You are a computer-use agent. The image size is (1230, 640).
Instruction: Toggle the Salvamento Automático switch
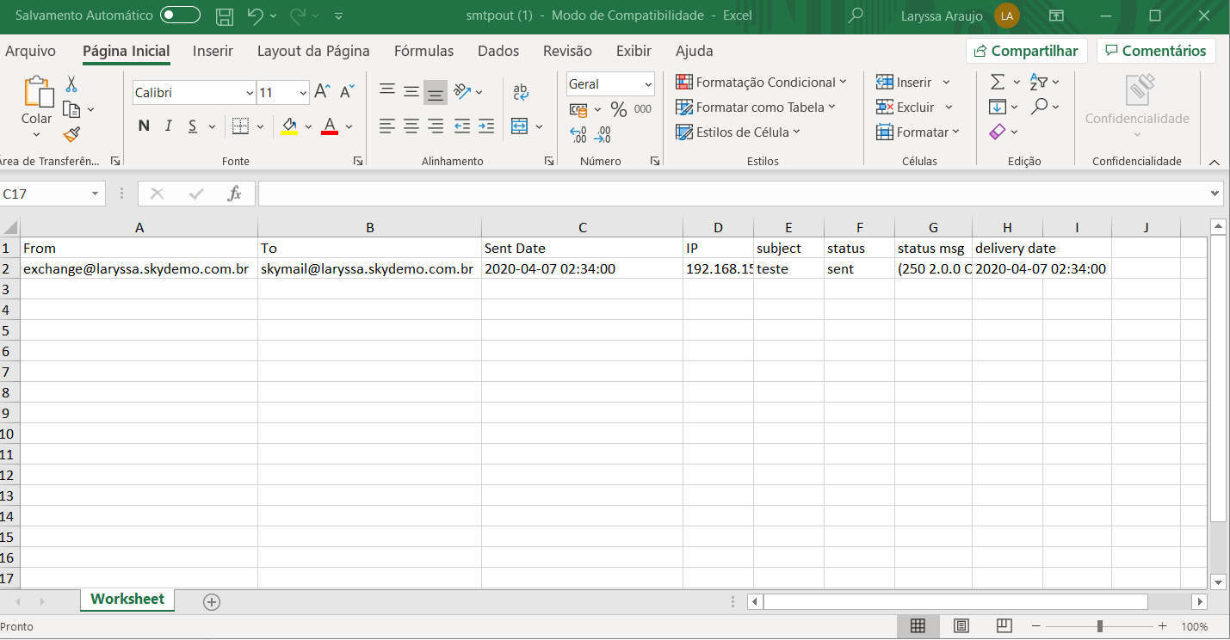tap(180, 15)
